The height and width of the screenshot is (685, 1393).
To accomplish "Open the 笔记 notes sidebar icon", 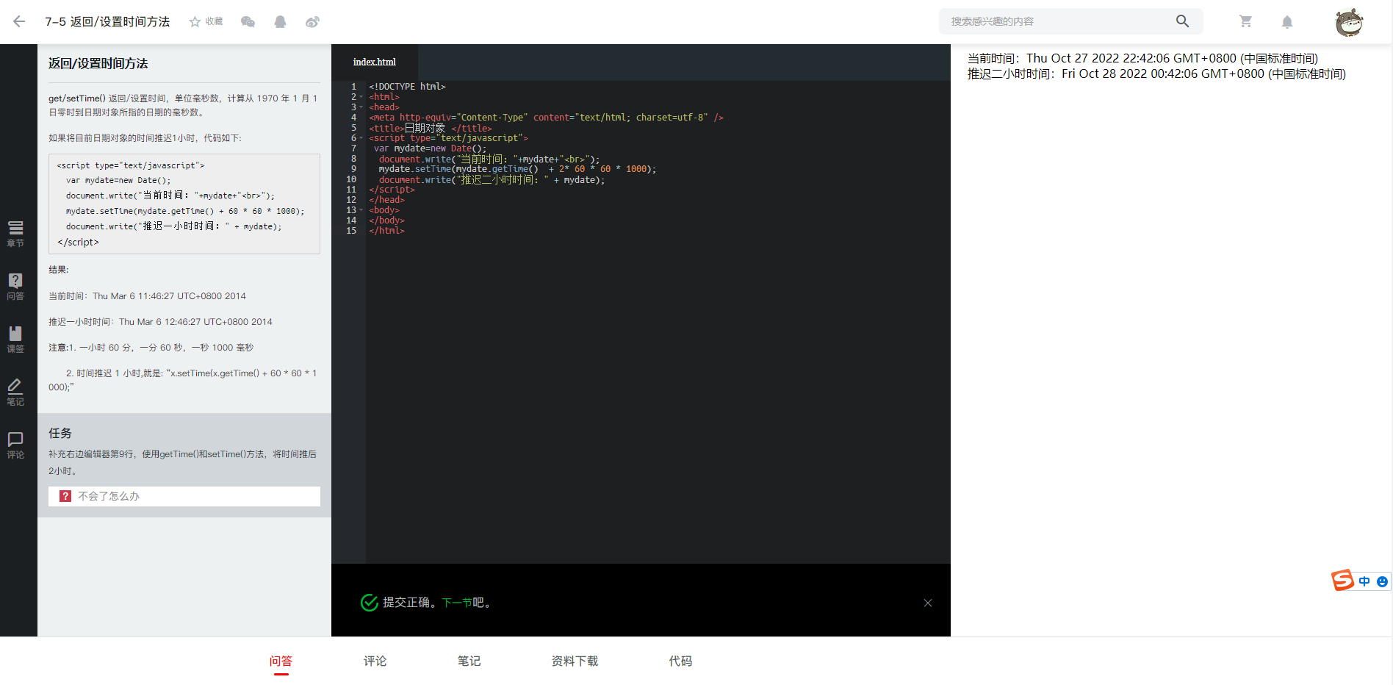I will click(15, 392).
